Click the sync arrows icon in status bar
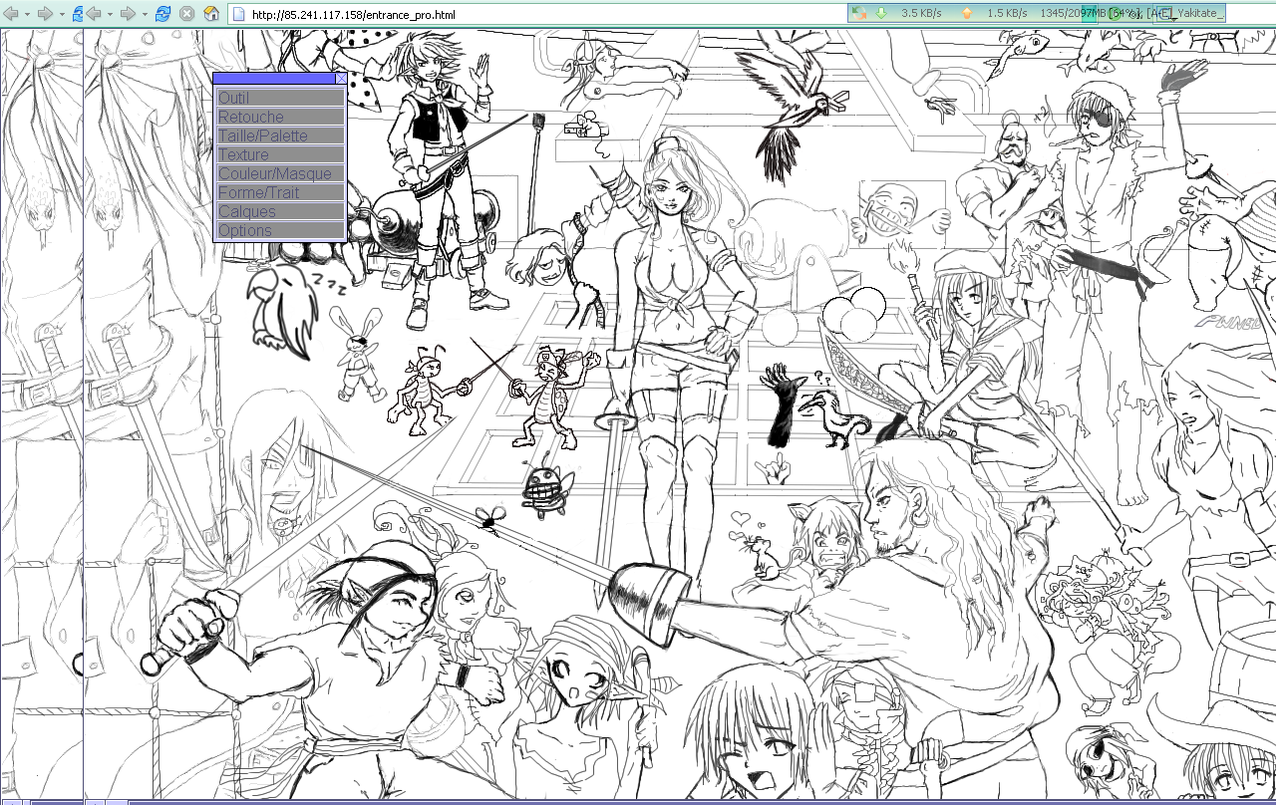Screen dimensions: 1283x805 pos(858,13)
